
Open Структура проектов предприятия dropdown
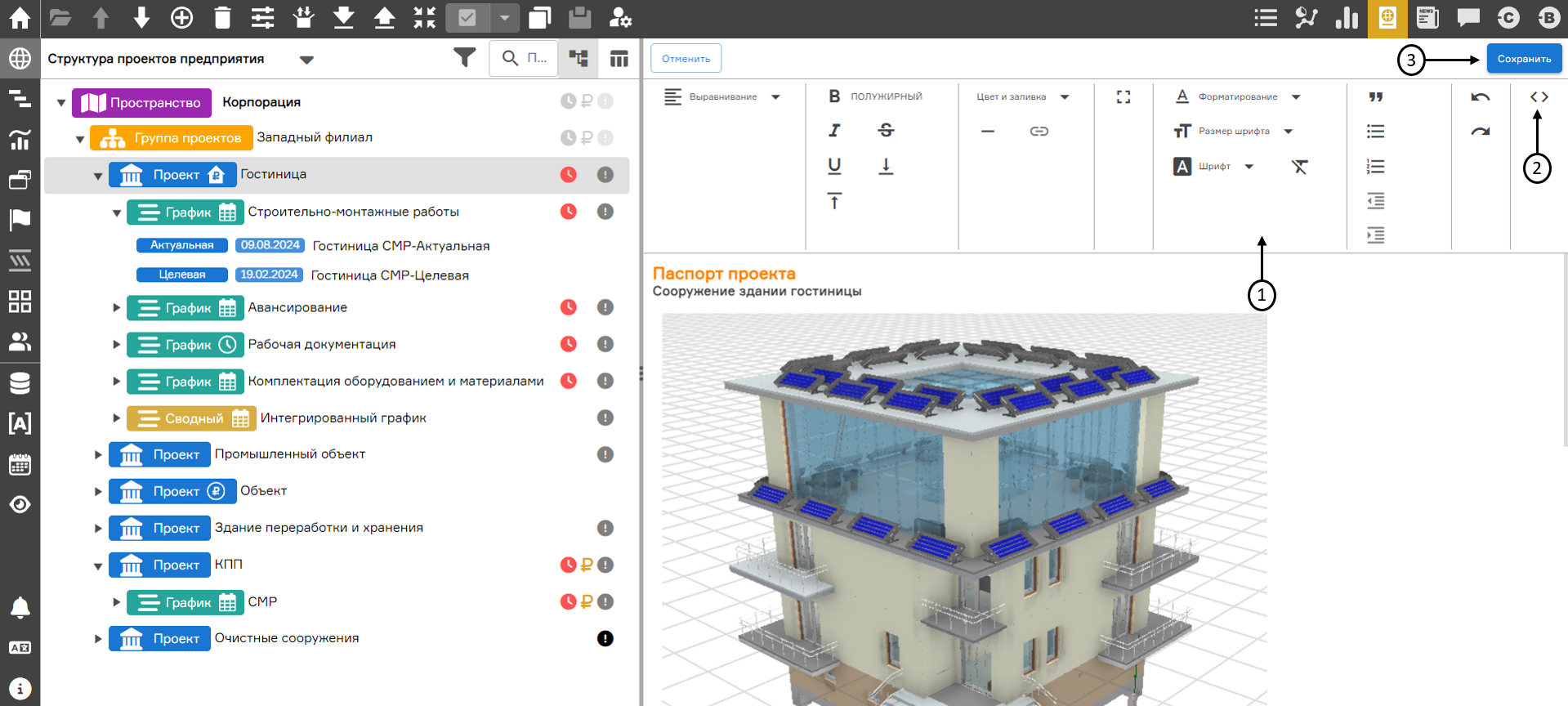click(307, 59)
